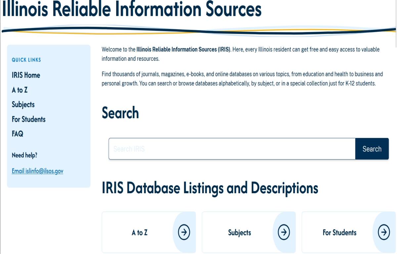Click the arrow icon on A to Z card
Image resolution: width=397 pixels, height=254 pixels.
click(x=184, y=233)
